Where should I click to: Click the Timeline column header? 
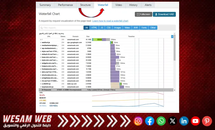click(131, 37)
